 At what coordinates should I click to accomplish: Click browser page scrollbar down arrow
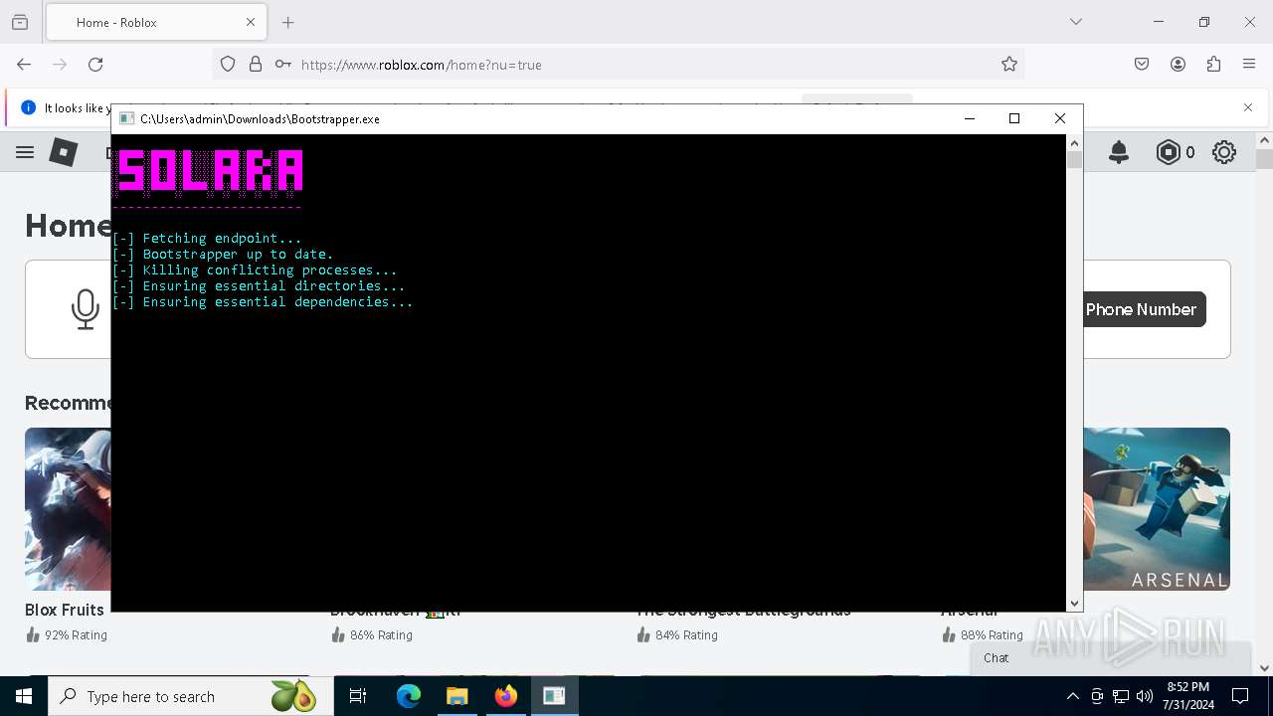(x=1264, y=668)
